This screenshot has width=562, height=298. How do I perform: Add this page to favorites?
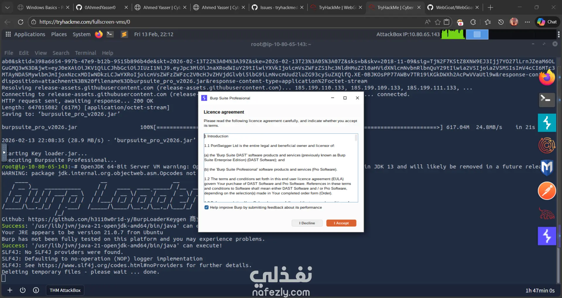point(438,22)
